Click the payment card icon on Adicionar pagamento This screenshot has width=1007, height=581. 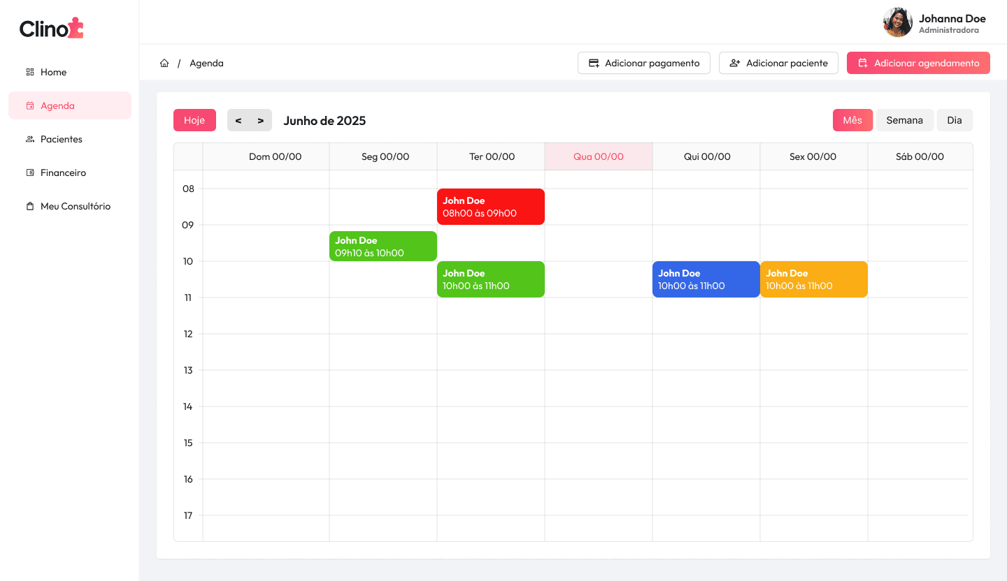coord(594,63)
